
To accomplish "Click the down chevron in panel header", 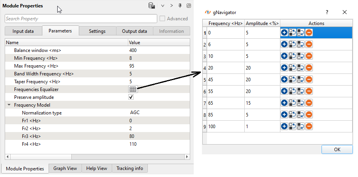I will 162,6.
